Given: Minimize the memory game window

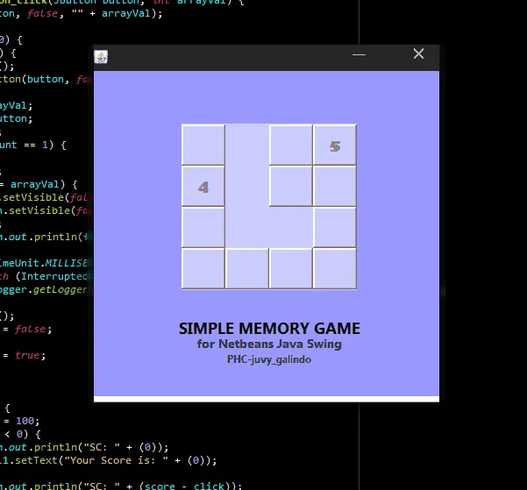Looking at the screenshot, I should (359, 54).
